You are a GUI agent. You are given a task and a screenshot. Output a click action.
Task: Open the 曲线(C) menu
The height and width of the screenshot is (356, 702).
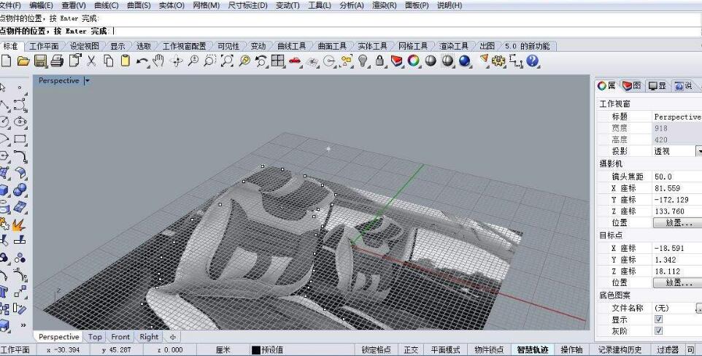click(x=107, y=5)
